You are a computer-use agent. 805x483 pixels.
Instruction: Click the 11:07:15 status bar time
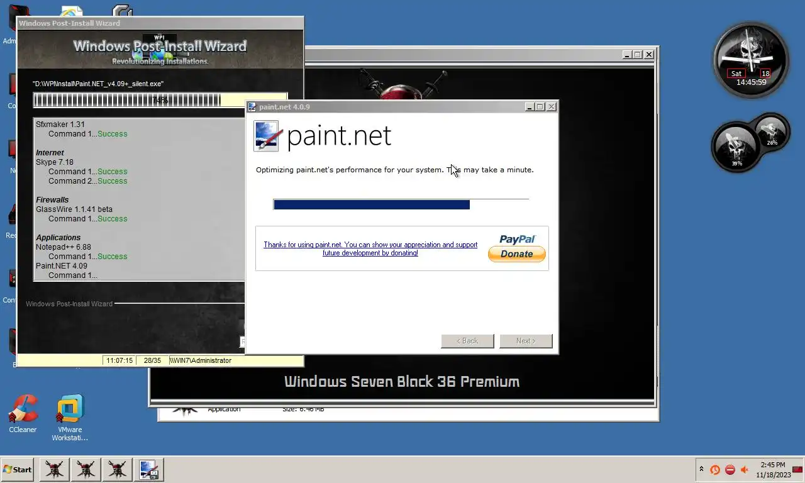(x=119, y=360)
